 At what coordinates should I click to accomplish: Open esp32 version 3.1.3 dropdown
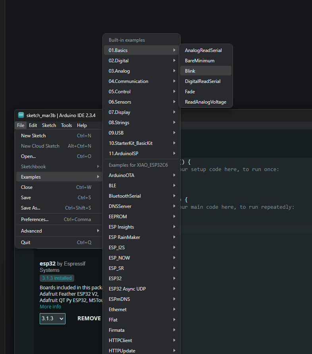(x=53, y=319)
